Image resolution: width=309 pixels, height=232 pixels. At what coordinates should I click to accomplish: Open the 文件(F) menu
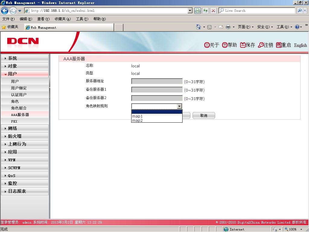pyautogui.click(x=8, y=19)
